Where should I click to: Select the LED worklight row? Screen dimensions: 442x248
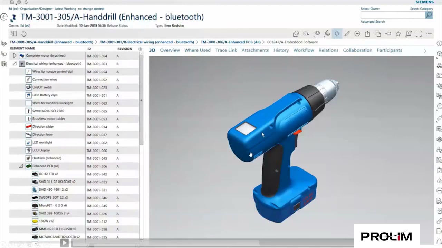(74, 143)
